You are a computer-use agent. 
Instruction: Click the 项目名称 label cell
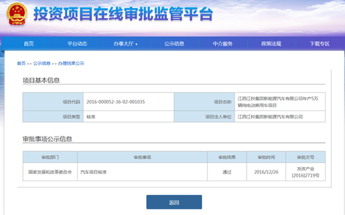204,102
